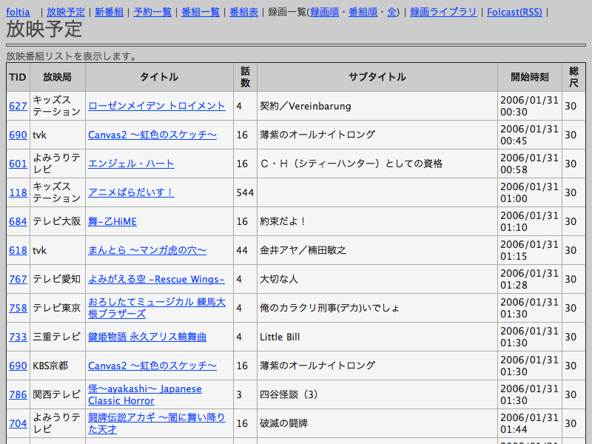The width and height of the screenshot is (592, 444).
Task: Open the 予約一覧 reservation list
Action: pyautogui.click(x=152, y=12)
